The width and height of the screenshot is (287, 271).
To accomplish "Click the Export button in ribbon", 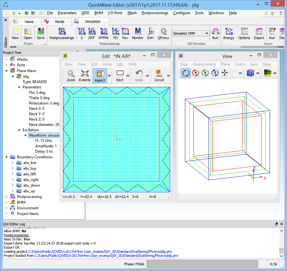I will (x=259, y=33).
